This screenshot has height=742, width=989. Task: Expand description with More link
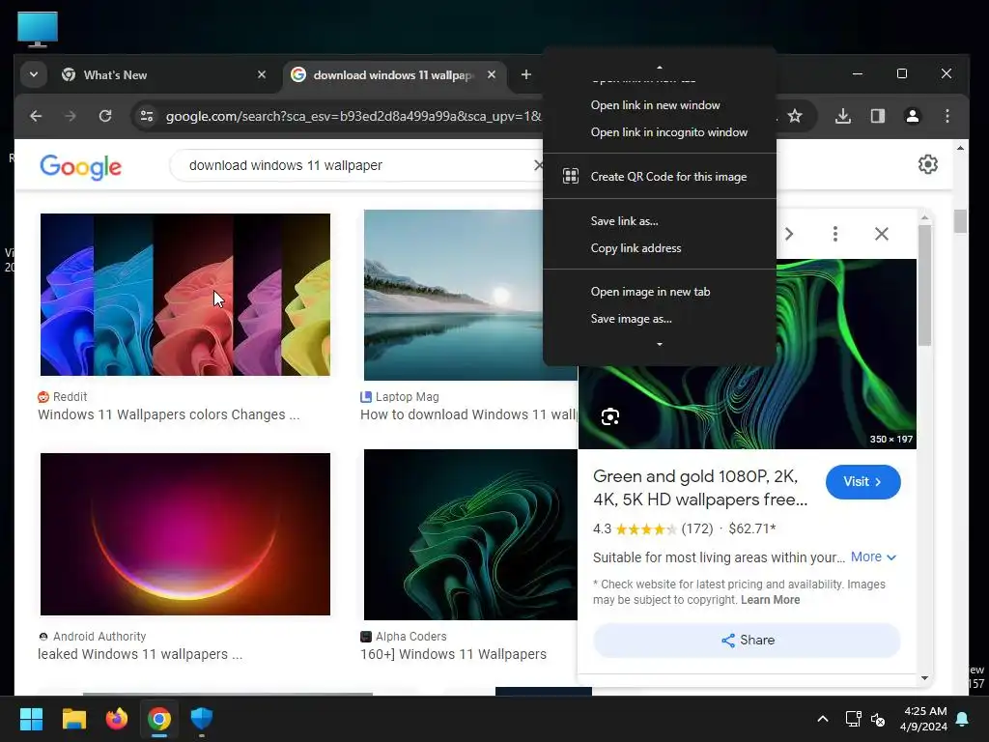(x=873, y=557)
